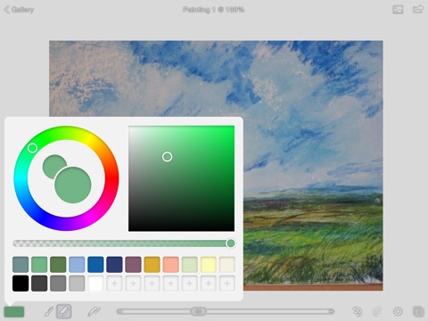Screen dimensions: 428x321
Task: Click the opacity slider handle
Action: pyautogui.click(x=231, y=243)
